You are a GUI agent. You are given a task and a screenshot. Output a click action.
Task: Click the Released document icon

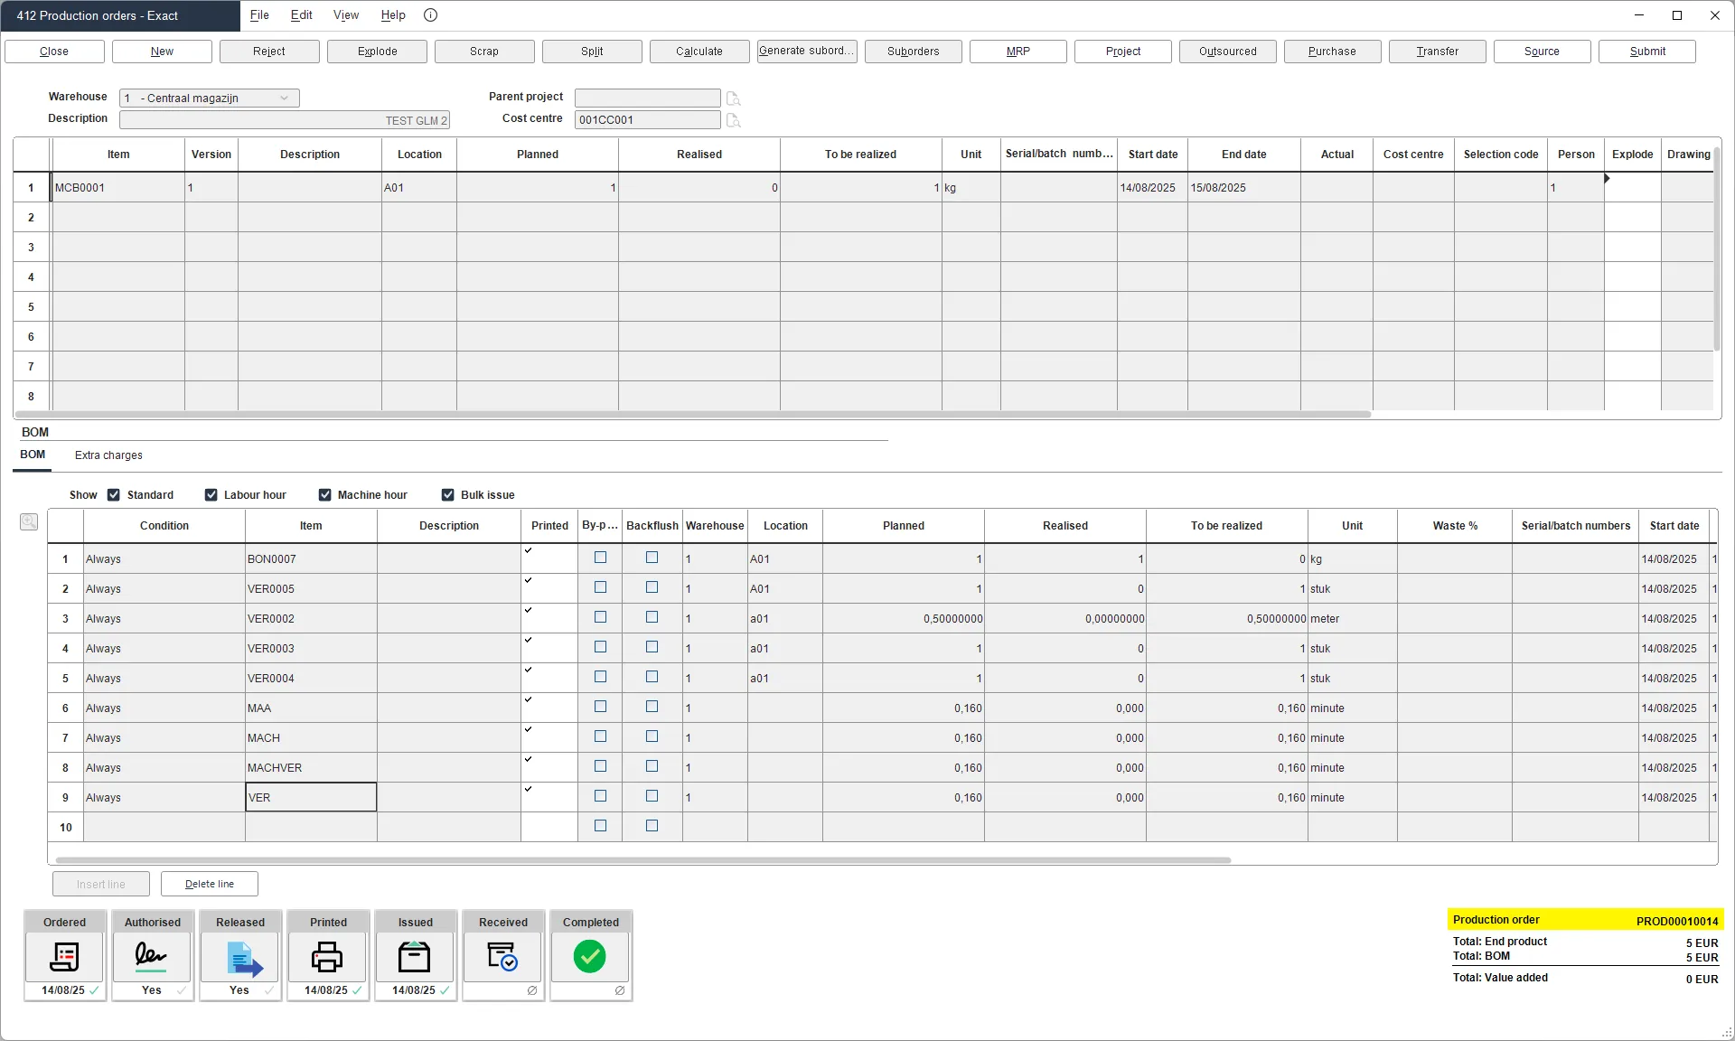coord(240,957)
